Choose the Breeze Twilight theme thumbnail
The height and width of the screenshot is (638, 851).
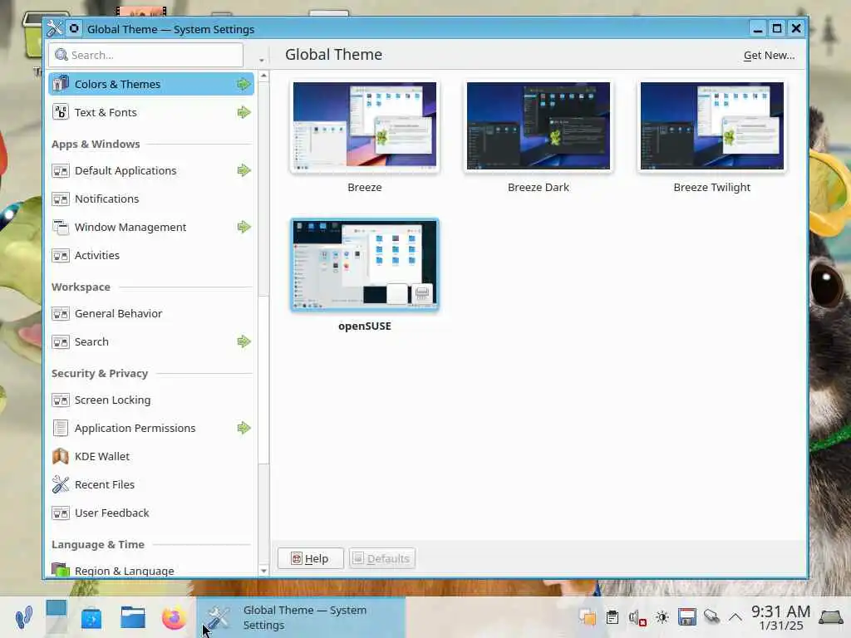tap(711, 126)
